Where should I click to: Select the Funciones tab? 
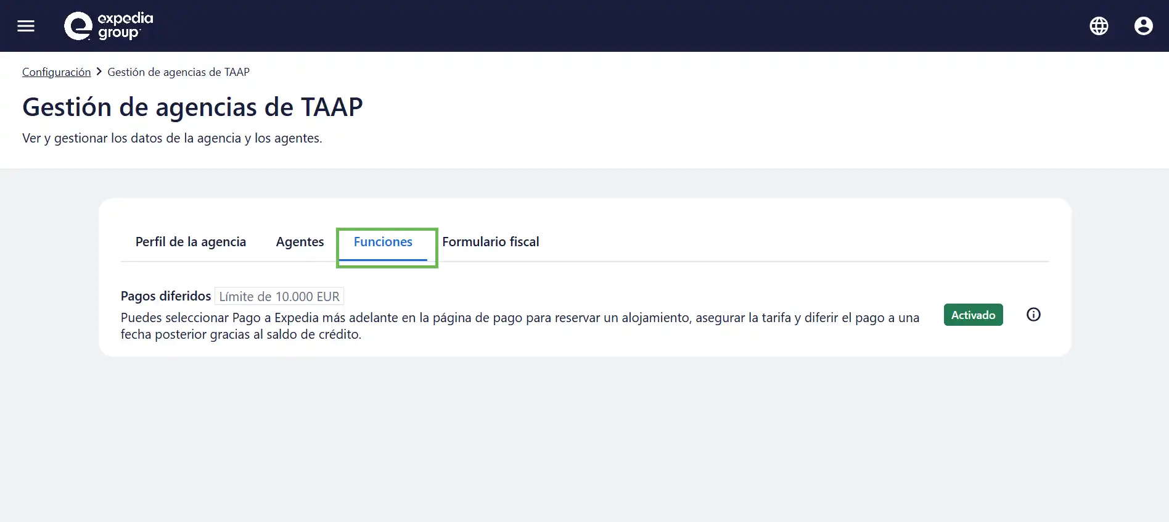tap(383, 242)
